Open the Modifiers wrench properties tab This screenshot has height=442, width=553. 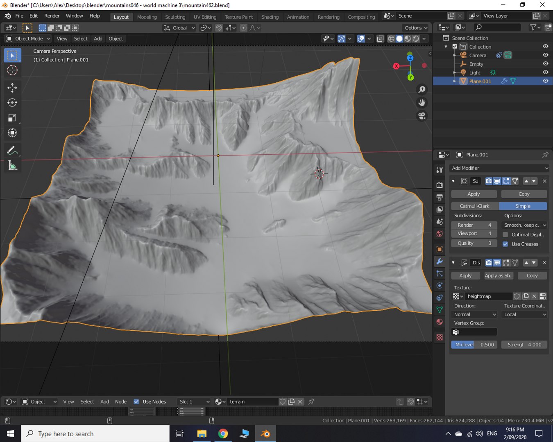click(440, 262)
